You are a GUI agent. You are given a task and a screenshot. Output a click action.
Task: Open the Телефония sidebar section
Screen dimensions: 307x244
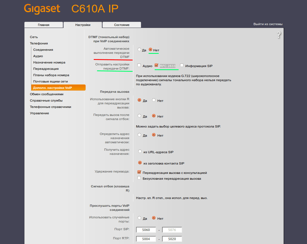point(39,43)
